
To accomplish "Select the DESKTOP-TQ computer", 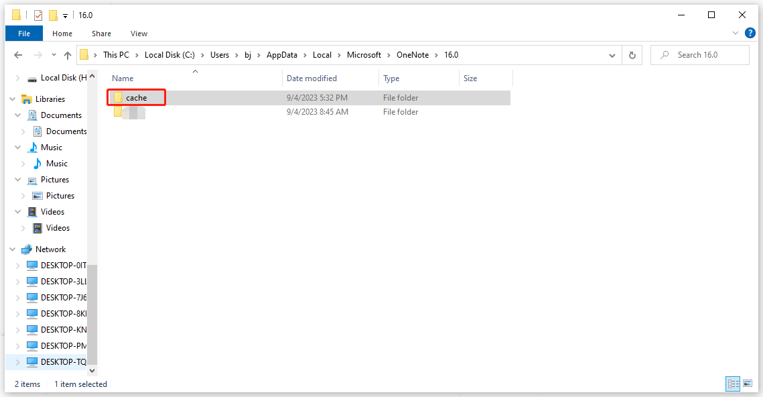I will point(63,362).
